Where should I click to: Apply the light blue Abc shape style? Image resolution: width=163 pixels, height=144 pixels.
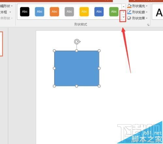[x=39, y=12]
